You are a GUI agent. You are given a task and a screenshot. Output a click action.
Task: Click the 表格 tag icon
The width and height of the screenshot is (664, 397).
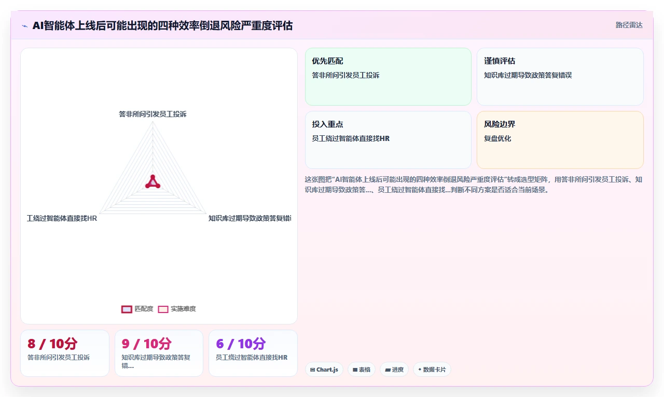pos(355,370)
